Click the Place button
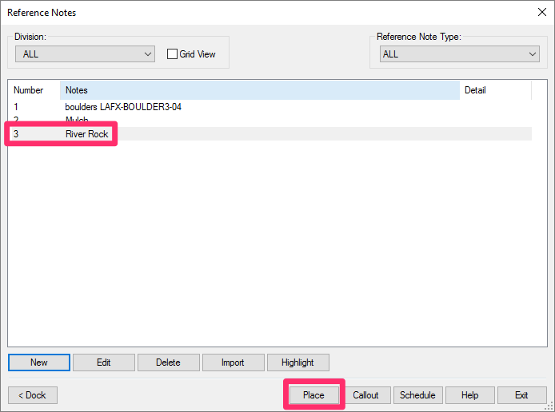Image resolution: width=555 pixels, height=412 pixels. click(313, 395)
